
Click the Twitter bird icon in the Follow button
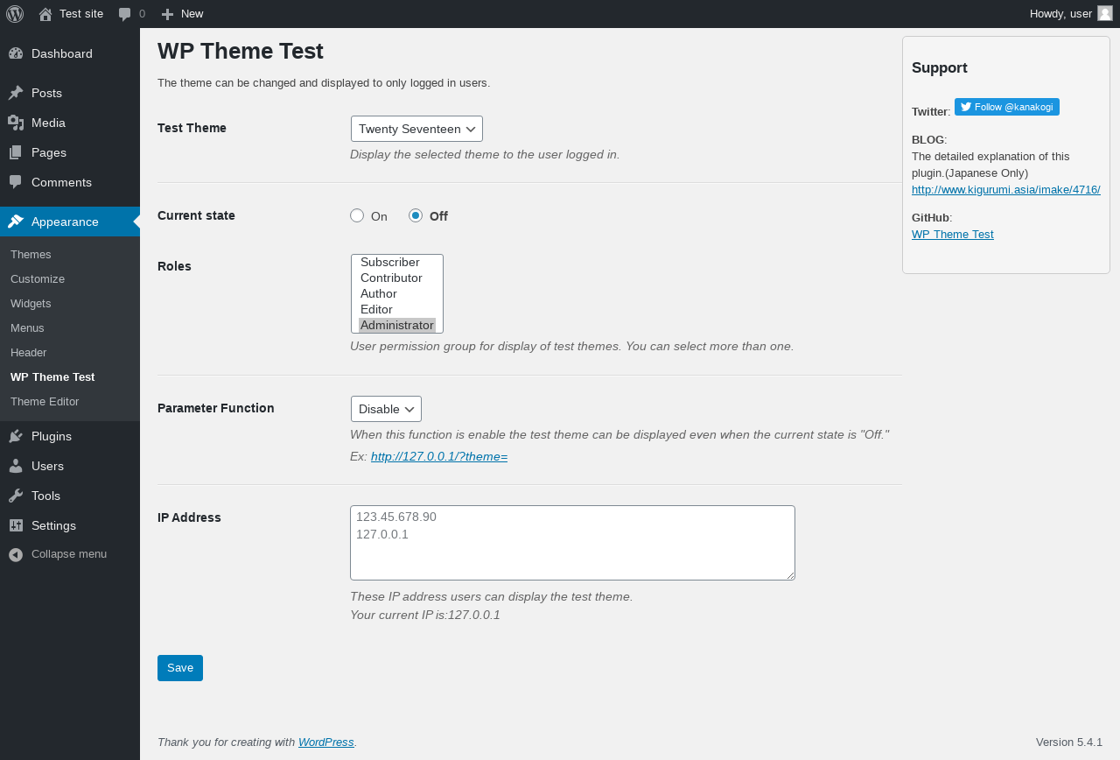pos(966,107)
